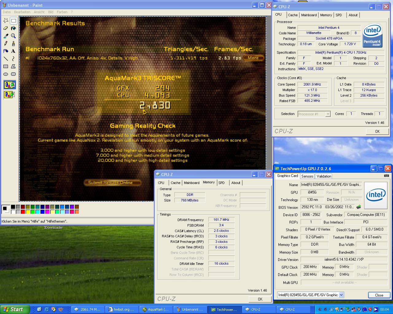393x314 pixels.
Task: Click the Close button in GPU-Z
Action: click(x=379, y=295)
